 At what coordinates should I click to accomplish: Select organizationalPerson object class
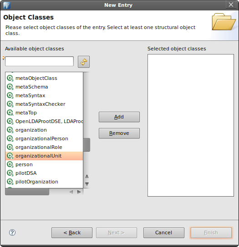(x=44, y=138)
